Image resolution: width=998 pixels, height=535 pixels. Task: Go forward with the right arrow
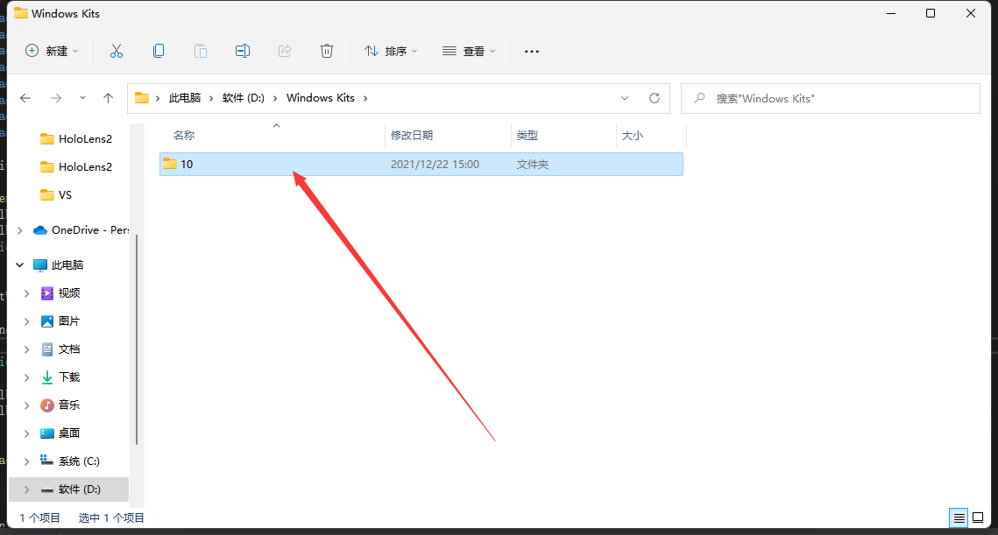coord(56,98)
